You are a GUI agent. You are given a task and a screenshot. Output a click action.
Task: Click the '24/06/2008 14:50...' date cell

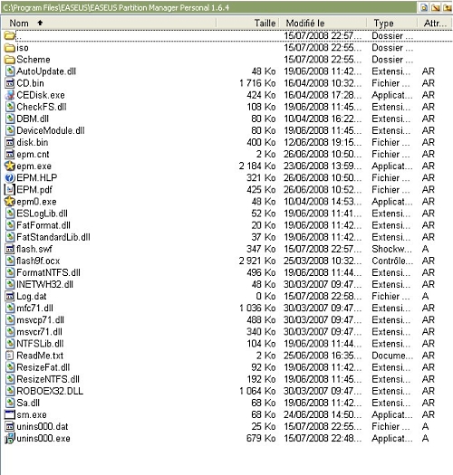coord(323,414)
